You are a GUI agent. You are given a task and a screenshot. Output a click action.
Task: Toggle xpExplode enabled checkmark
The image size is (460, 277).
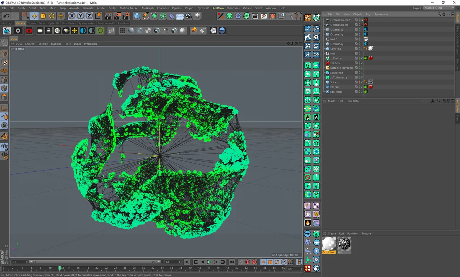point(362,73)
